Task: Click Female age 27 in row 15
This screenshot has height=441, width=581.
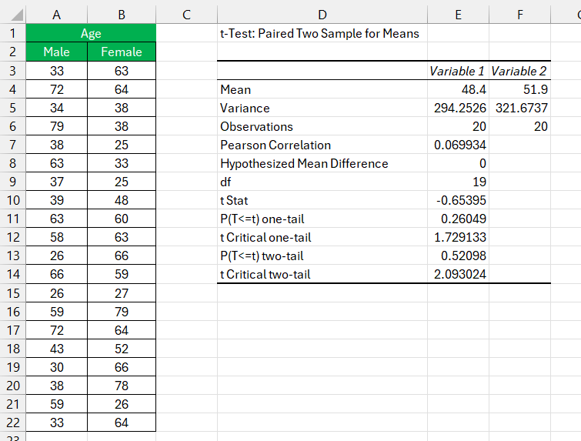Action: click(x=122, y=293)
